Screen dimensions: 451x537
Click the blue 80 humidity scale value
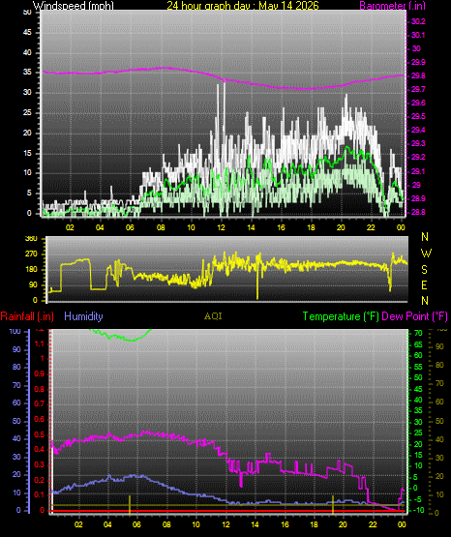point(16,367)
